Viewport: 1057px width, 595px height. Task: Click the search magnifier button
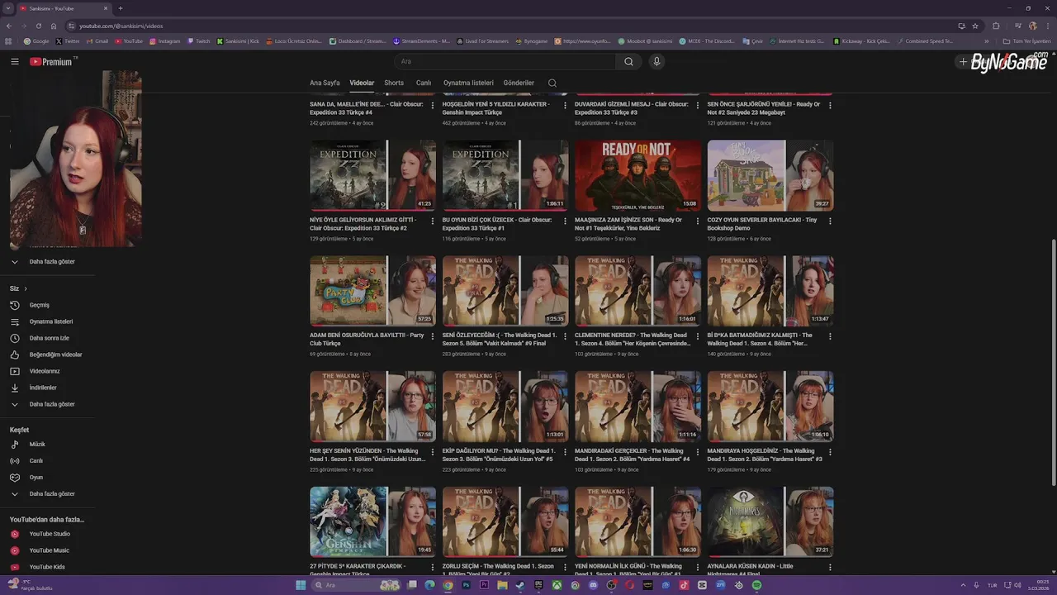[x=628, y=61]
